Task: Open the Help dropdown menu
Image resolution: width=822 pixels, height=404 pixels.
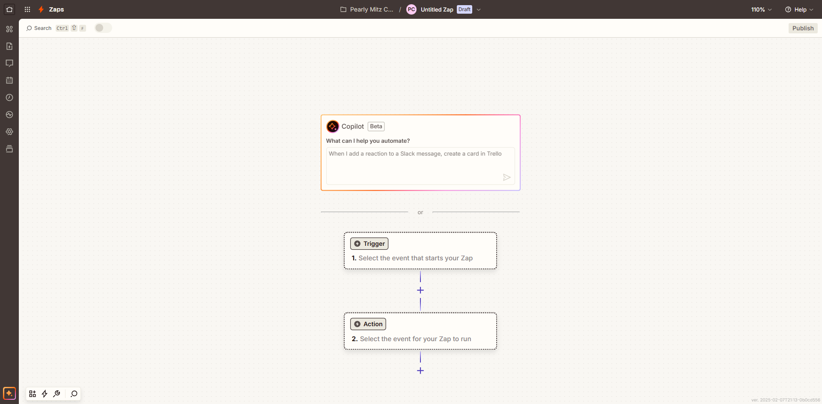Action: click(x=799, y=9)
